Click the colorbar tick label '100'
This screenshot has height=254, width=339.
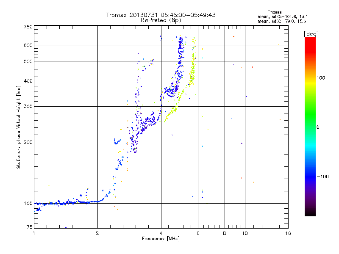(321, 78)
